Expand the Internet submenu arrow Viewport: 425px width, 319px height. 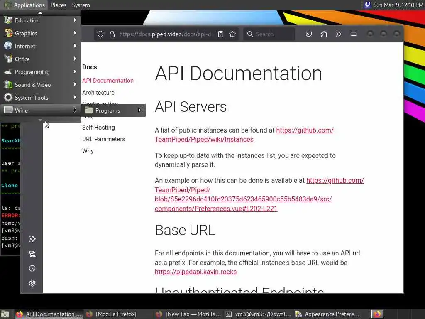point(75,46)
